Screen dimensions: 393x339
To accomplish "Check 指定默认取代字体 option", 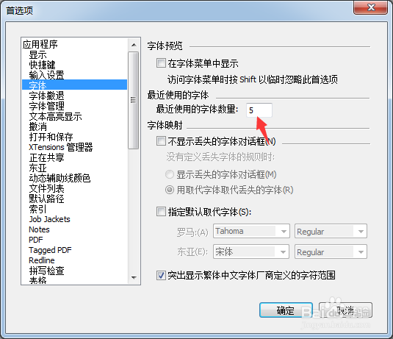I will [161, 212].
